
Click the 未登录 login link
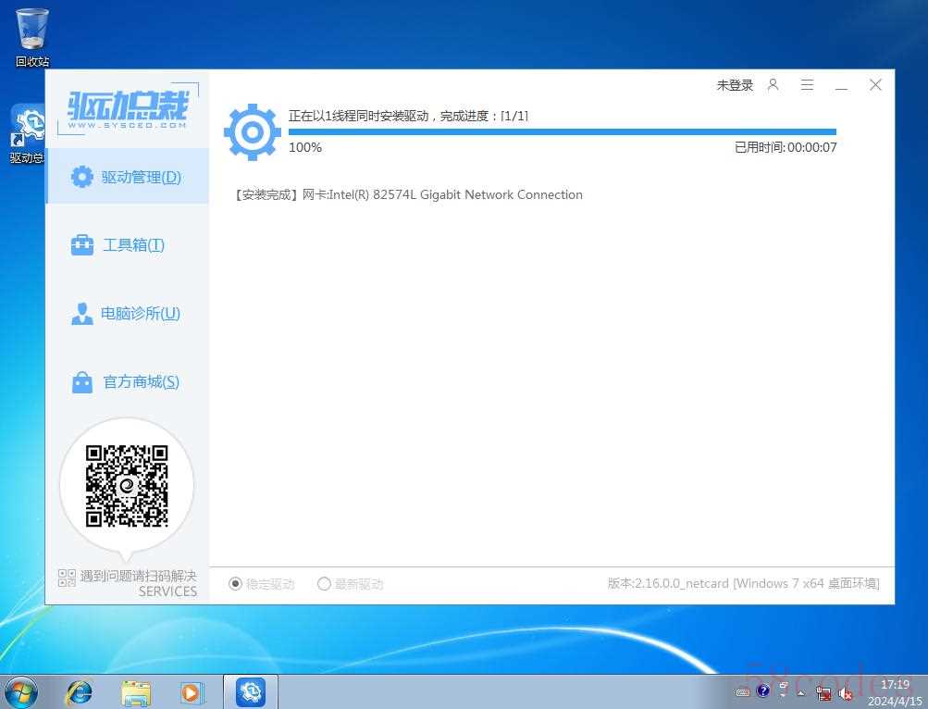pyautogui.click(x=735, y=85)
